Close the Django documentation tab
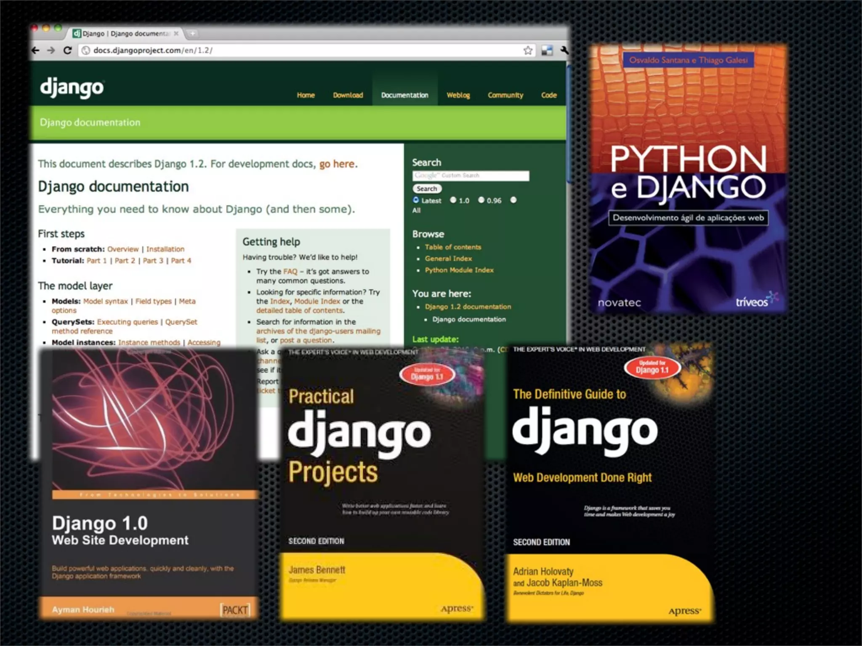This screenshot has height=646, width=862. [176, 33]
